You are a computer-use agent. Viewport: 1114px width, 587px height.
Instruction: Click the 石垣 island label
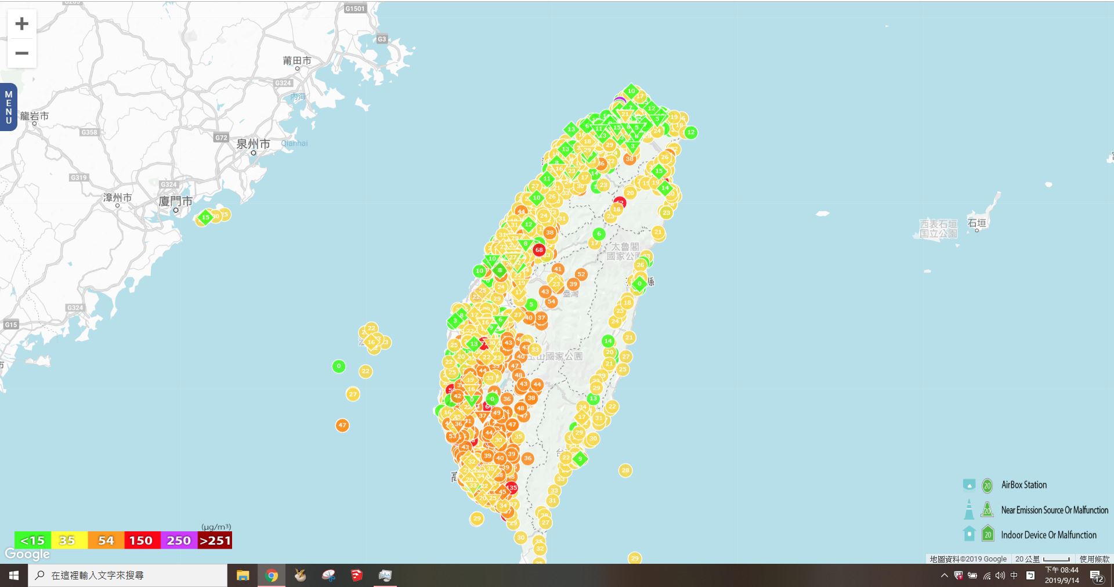point(977,223)
